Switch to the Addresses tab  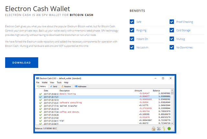point(81,87)
